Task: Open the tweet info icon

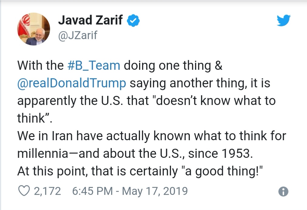Action: click(283, 191)
